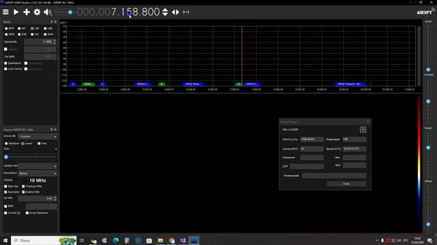Screen dimensions: 437x245
Task: Click the SV PPM spinner arrows
Action: (x=55, y=198)
